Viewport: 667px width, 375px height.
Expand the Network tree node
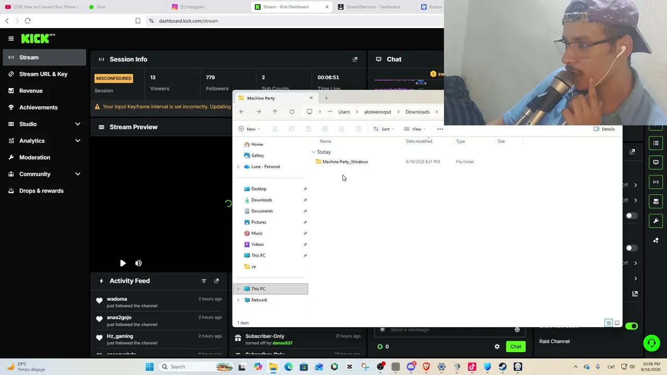click(238, 300)
